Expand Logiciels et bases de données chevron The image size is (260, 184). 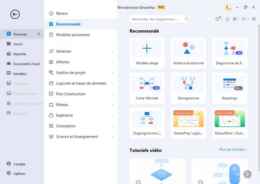[x=112, y=83]
